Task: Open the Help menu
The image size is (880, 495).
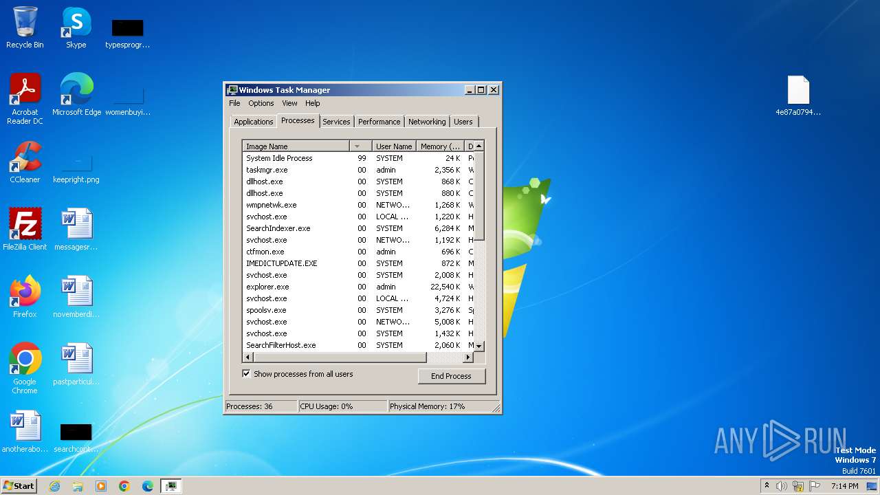Action: pyautogui.click(x=313, y=103)
